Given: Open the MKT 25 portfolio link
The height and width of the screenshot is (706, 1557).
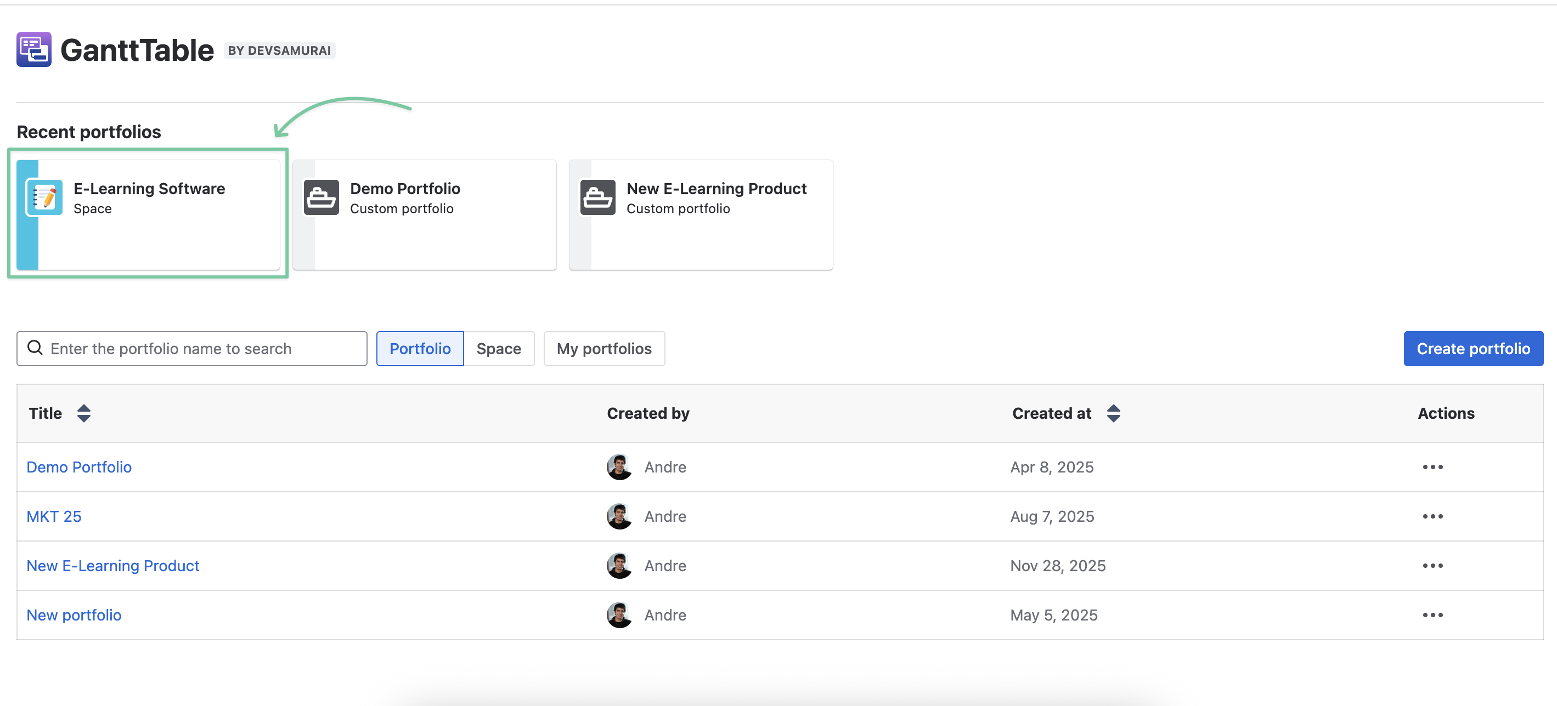Looking at the screenshot, I should pyautogui.click(x=54, y=517).
